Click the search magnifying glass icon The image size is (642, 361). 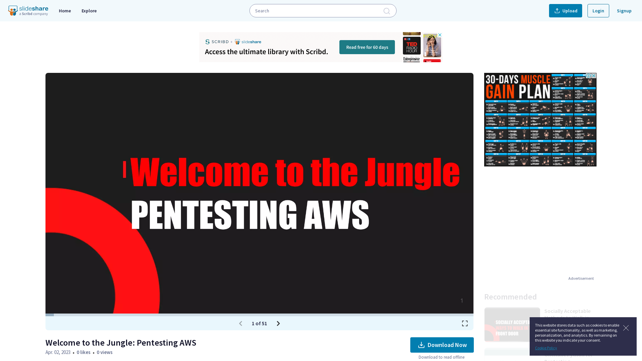387,11
